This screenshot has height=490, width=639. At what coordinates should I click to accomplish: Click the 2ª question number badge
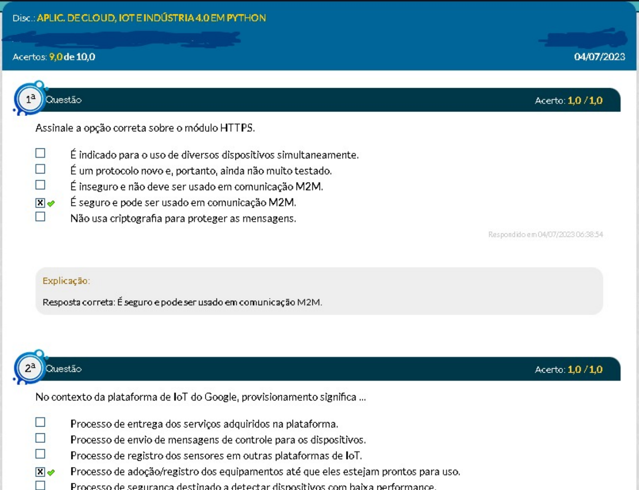point(30,368)
